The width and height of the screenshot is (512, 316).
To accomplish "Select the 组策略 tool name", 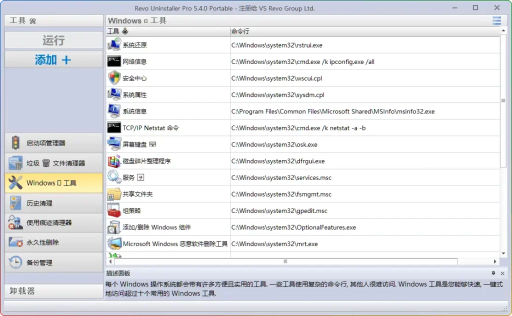I will [x=131, y=210].
